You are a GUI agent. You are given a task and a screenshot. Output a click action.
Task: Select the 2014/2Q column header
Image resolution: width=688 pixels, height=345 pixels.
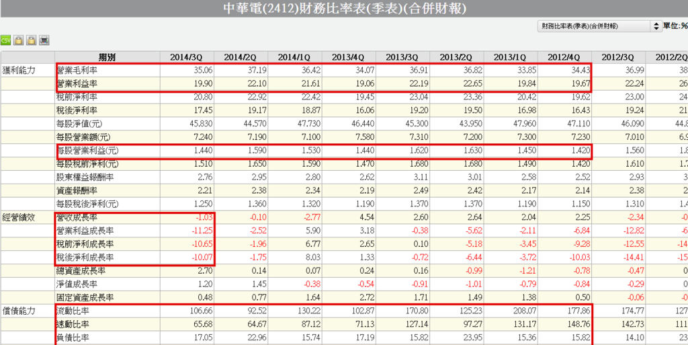coord(241,57)
